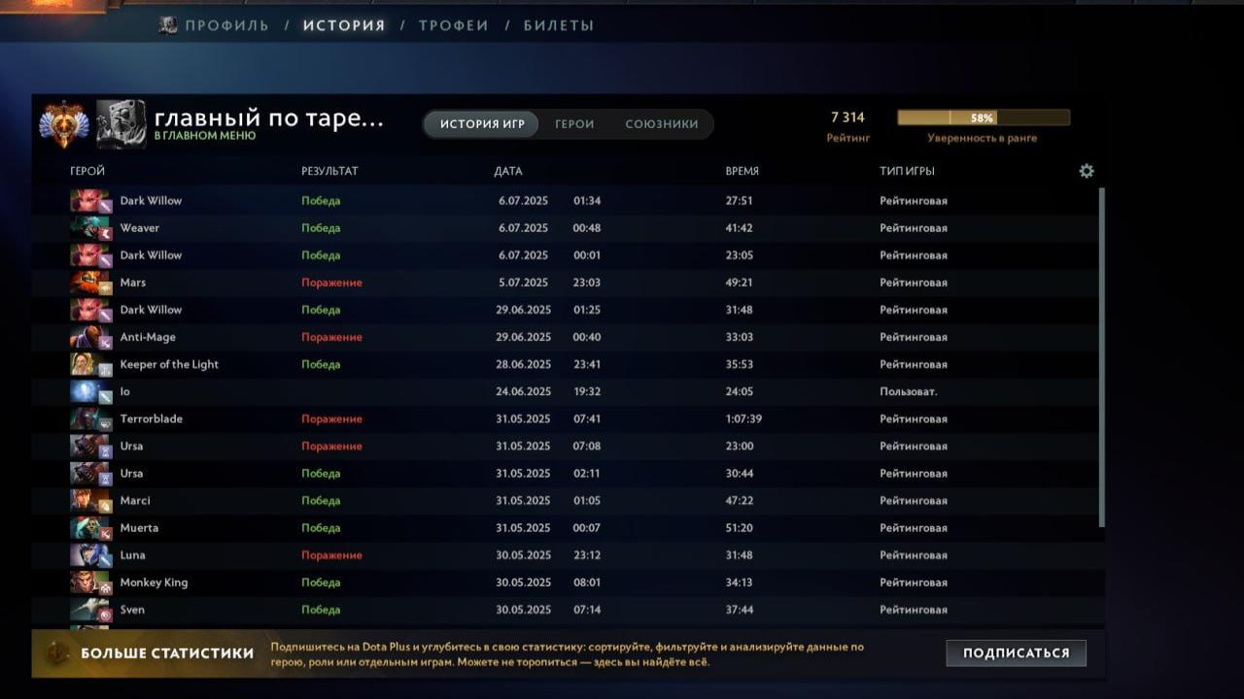
Task: Click the rank medal badge icon
Action: click(64, 124)
